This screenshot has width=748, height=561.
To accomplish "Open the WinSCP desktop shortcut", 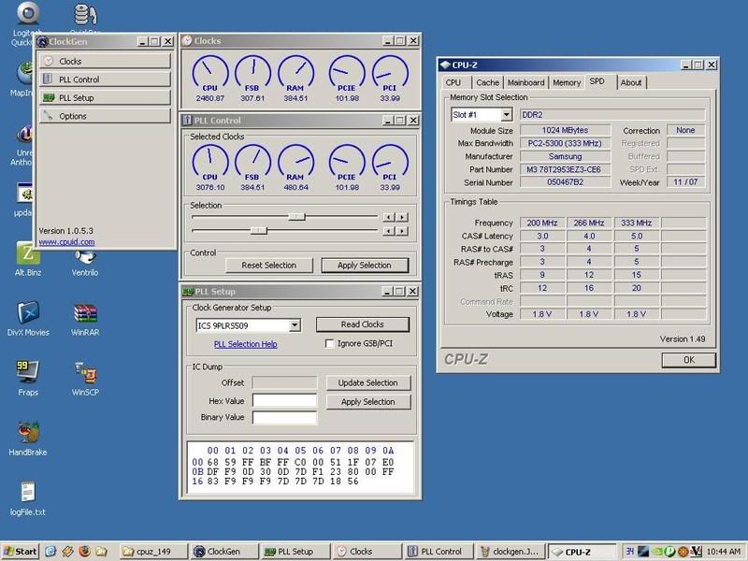I will click(x=85, y=379).
